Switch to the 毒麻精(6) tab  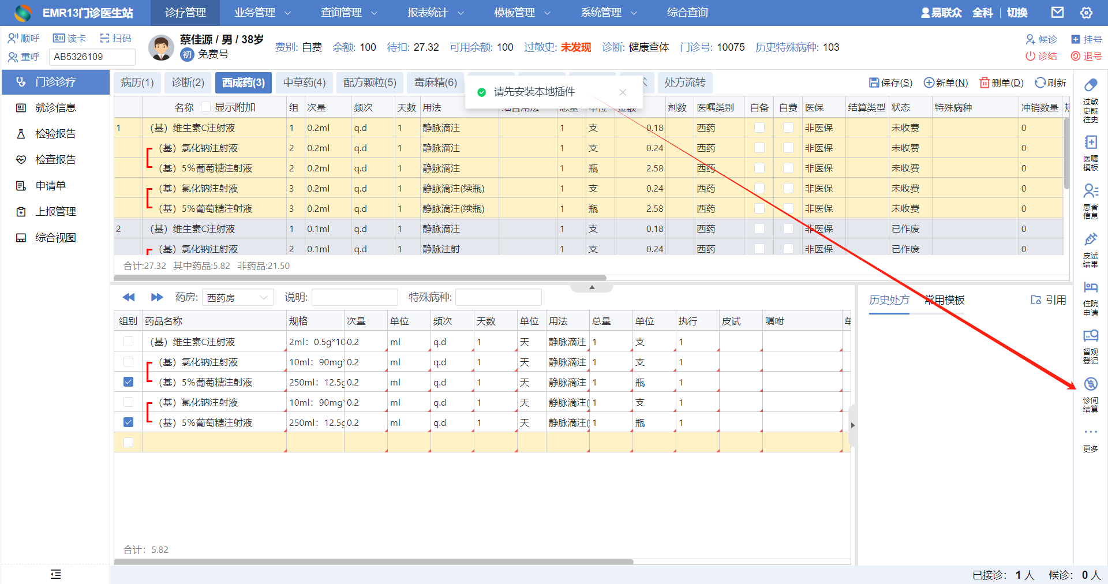[436, 83]
